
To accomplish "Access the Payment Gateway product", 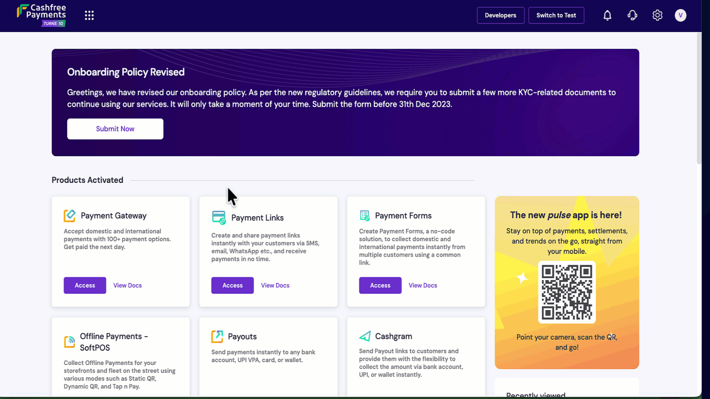I will point(85,285).
